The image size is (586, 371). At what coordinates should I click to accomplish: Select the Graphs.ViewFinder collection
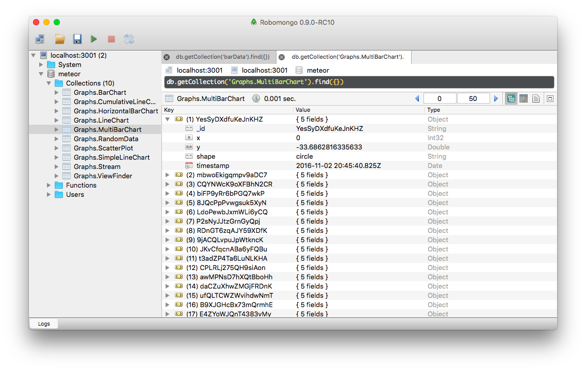103,176
